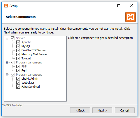Select the Server group label

(20, 38)
